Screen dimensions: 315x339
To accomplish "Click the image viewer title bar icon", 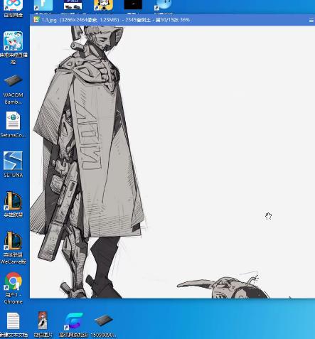I will pyautogui.click(x=36, y=20).
